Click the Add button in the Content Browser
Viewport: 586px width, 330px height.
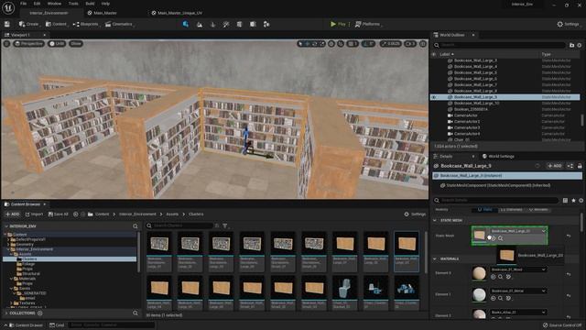tap(12, 214)
